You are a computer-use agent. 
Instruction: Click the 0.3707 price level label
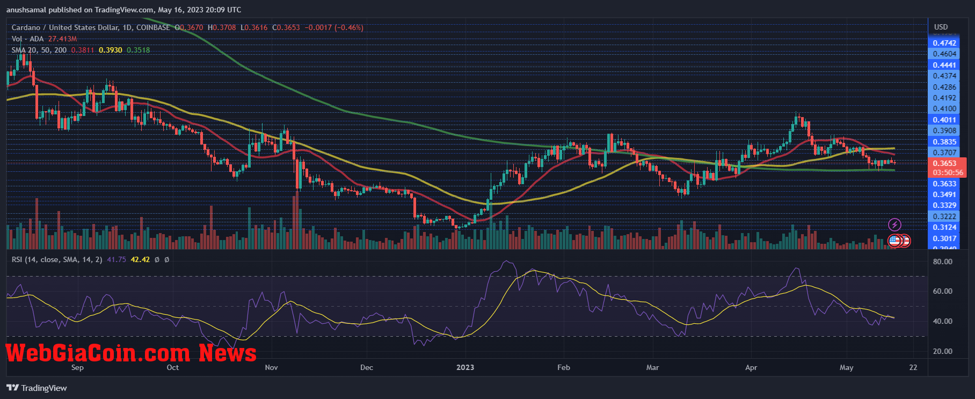click(x=944, y=153)
